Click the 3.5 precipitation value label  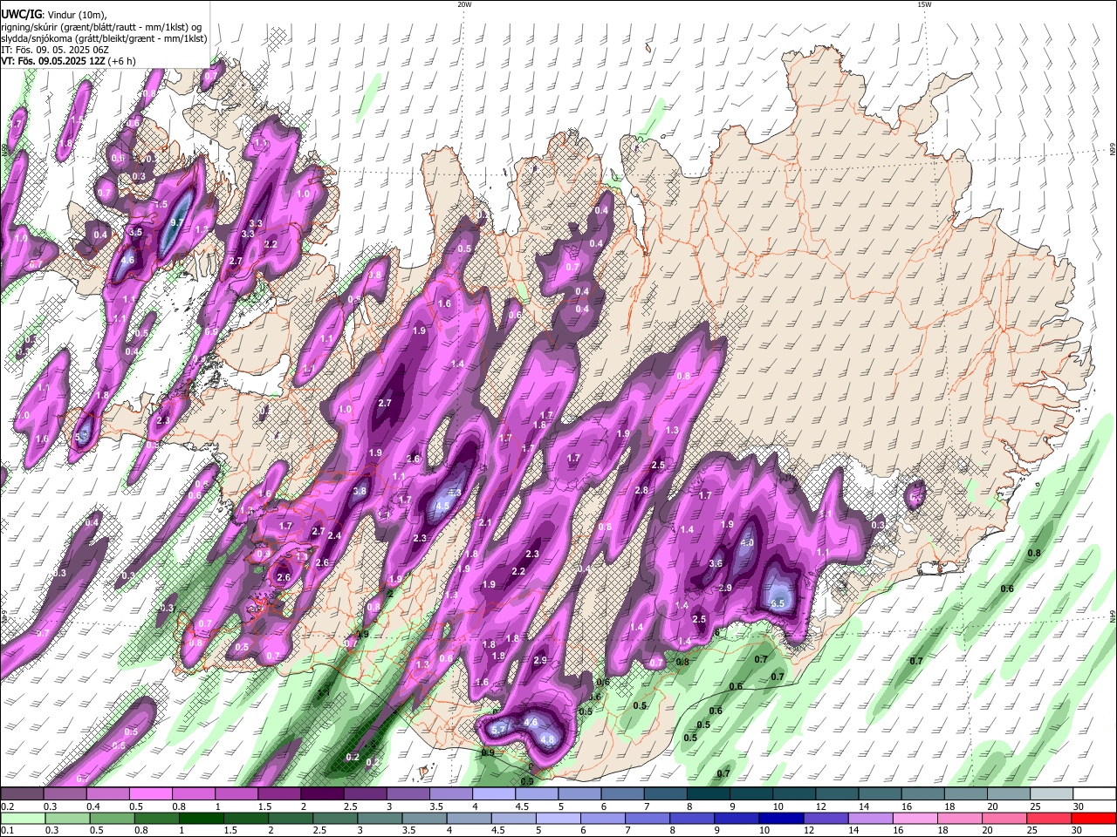135,233
